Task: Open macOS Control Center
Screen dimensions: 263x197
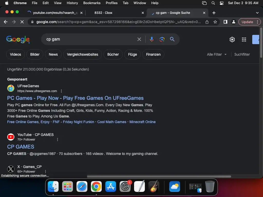Action: (222, 3)
